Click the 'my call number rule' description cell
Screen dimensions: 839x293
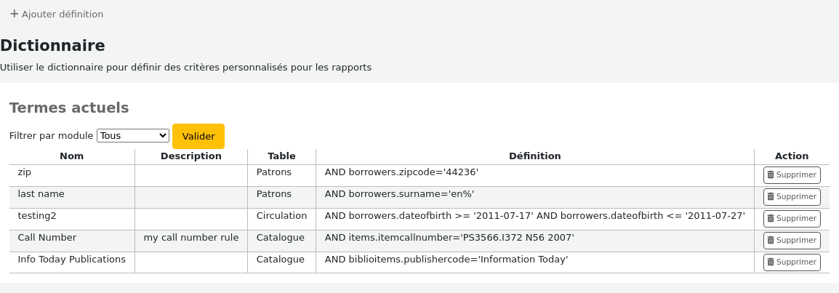(x=191, y=238)
